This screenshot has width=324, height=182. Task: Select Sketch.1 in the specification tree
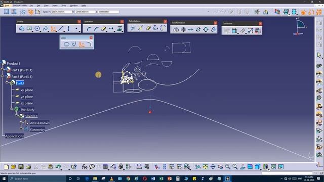click(x=31, y=116)
